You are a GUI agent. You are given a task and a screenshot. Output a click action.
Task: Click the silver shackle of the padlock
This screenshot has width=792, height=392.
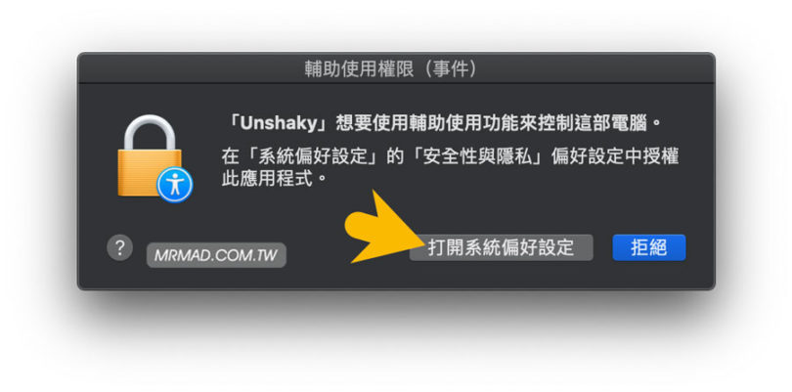point(150,132)
